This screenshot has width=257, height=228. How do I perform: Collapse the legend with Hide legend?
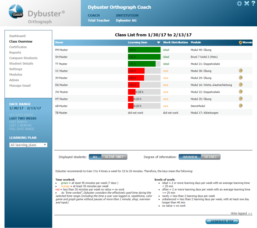[x=241, y=213]
